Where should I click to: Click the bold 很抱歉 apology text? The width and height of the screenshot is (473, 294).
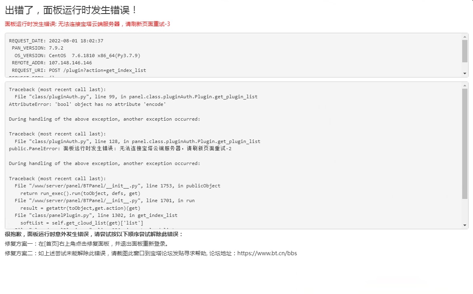pyautogui.click(x=94, y=234)
